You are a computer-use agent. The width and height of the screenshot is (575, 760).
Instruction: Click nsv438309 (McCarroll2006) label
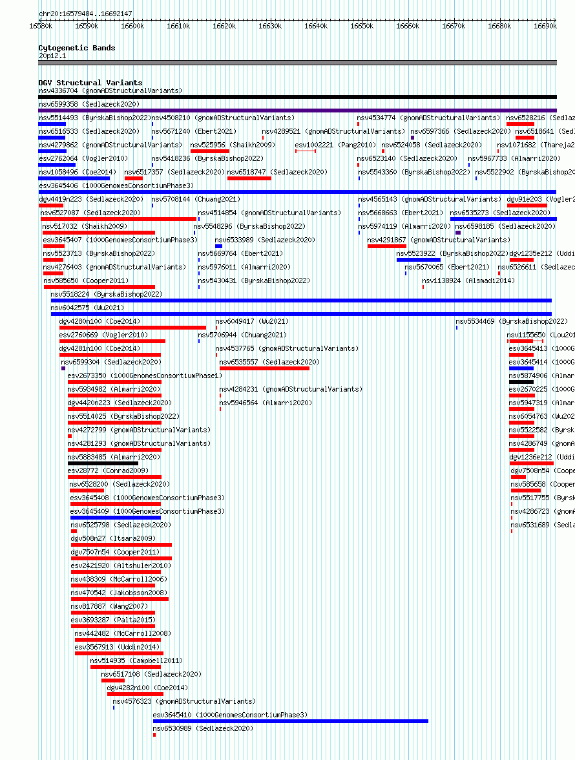coord(119,579)
